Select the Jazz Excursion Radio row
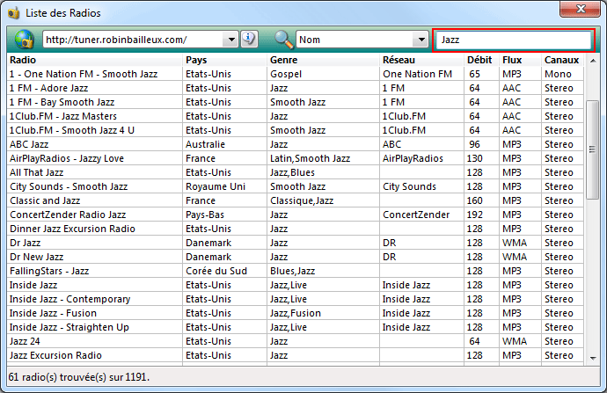 [x=295, y=355]
